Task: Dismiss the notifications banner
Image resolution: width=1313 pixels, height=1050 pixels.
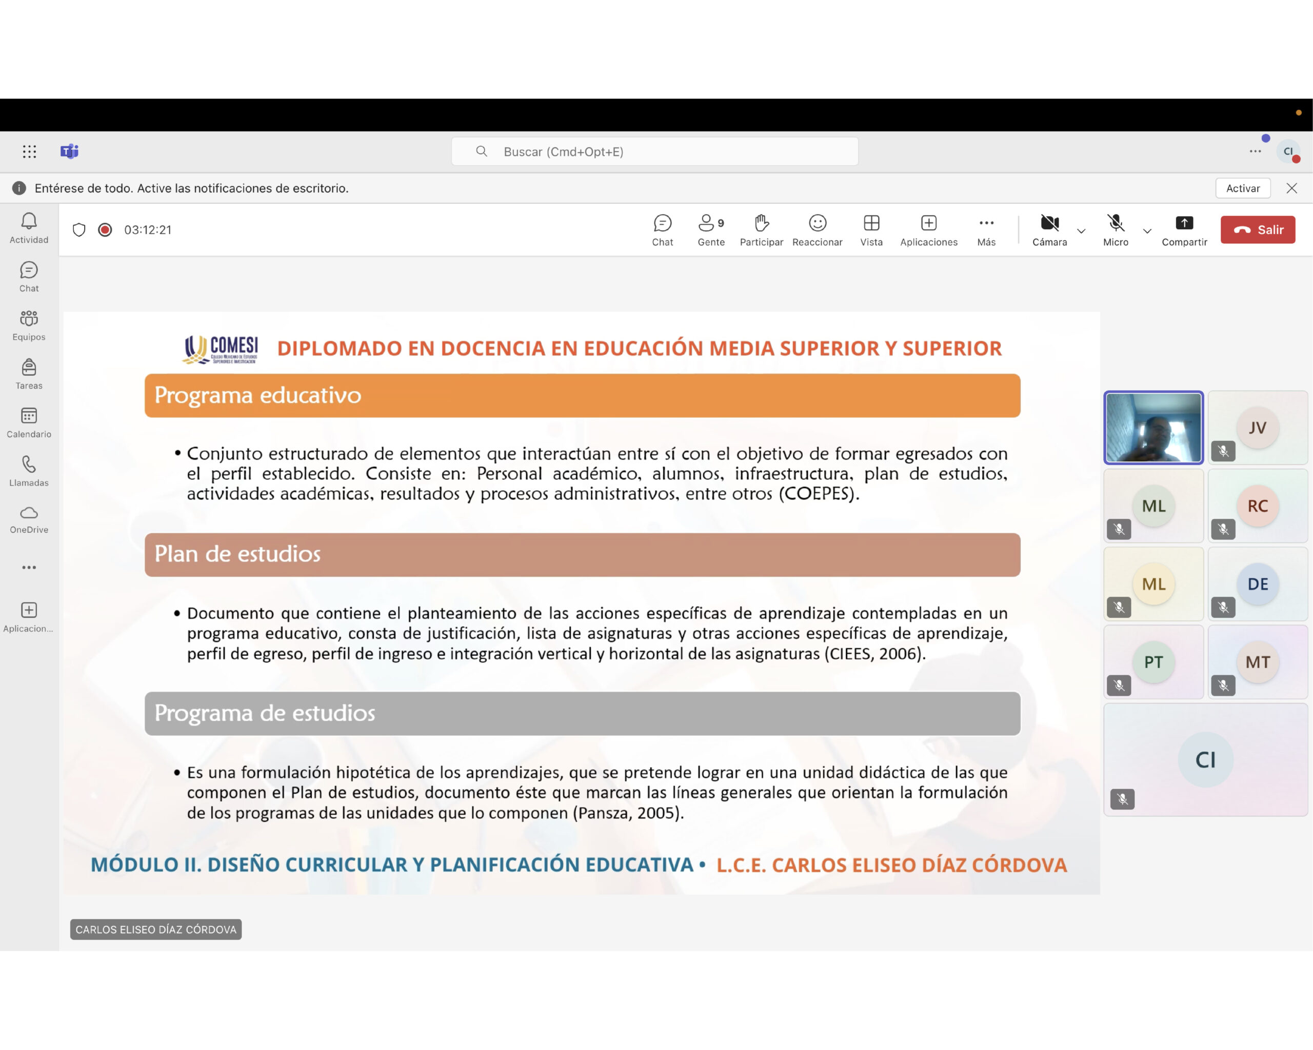Action: coord(1291,188)
